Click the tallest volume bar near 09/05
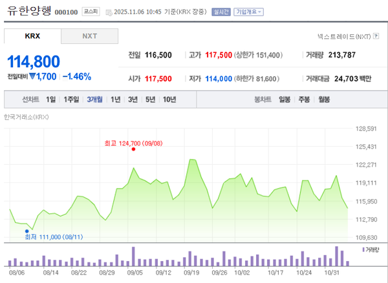 [x=133, y=256]
